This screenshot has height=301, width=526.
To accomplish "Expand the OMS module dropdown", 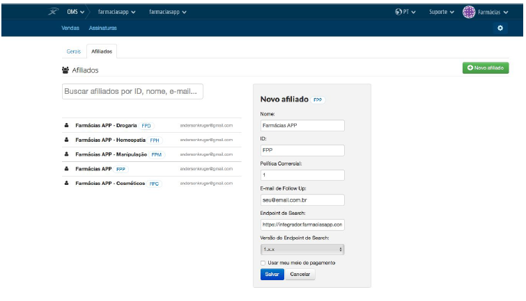I will [77, 12].
